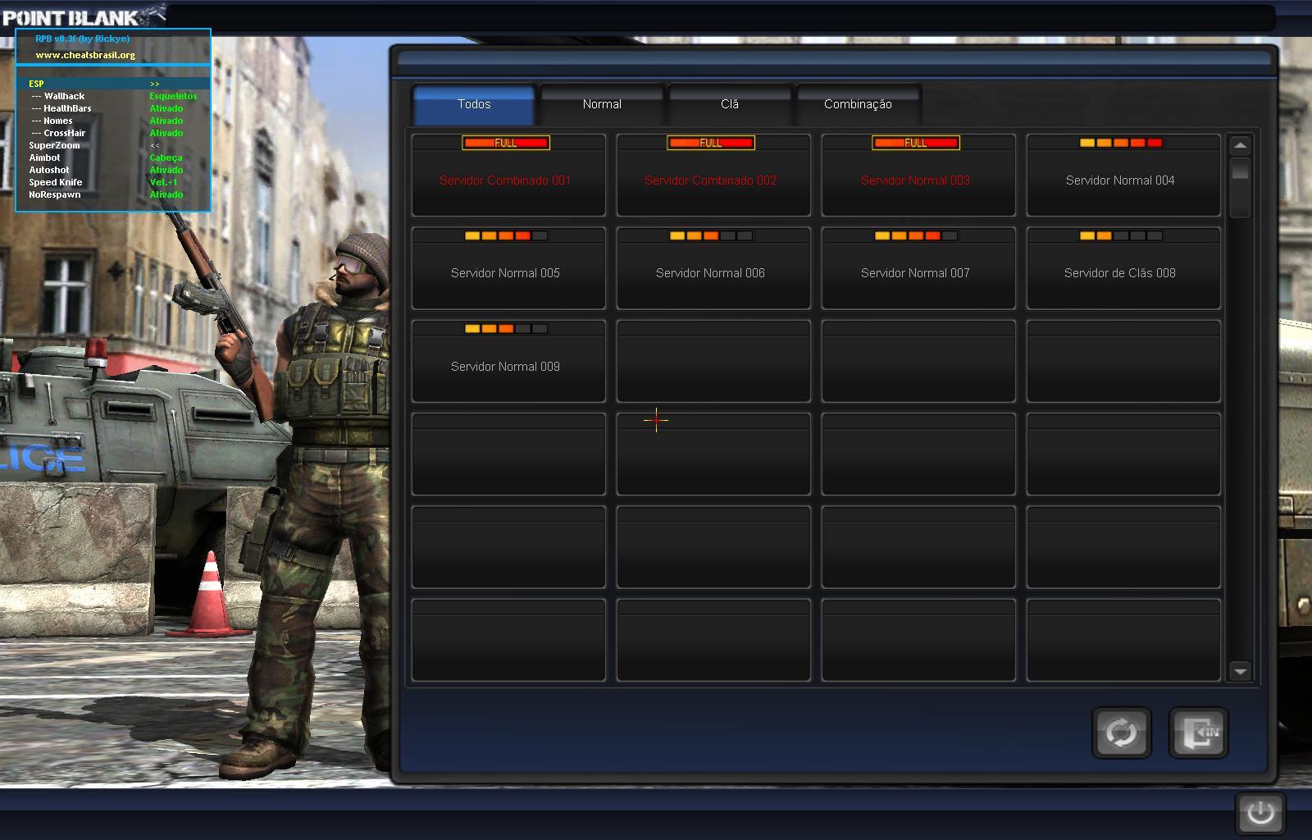Screen dimensions: 1312x840
Task: Click the load indicator on Servidor de Clãs 008
Action: click(1121, 235)
